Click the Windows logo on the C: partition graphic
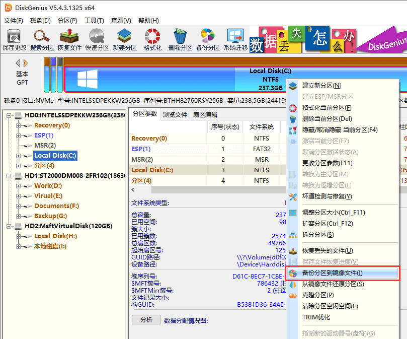Image resolution: width=407 pixels, height=339 pixels. click(87, 78)
